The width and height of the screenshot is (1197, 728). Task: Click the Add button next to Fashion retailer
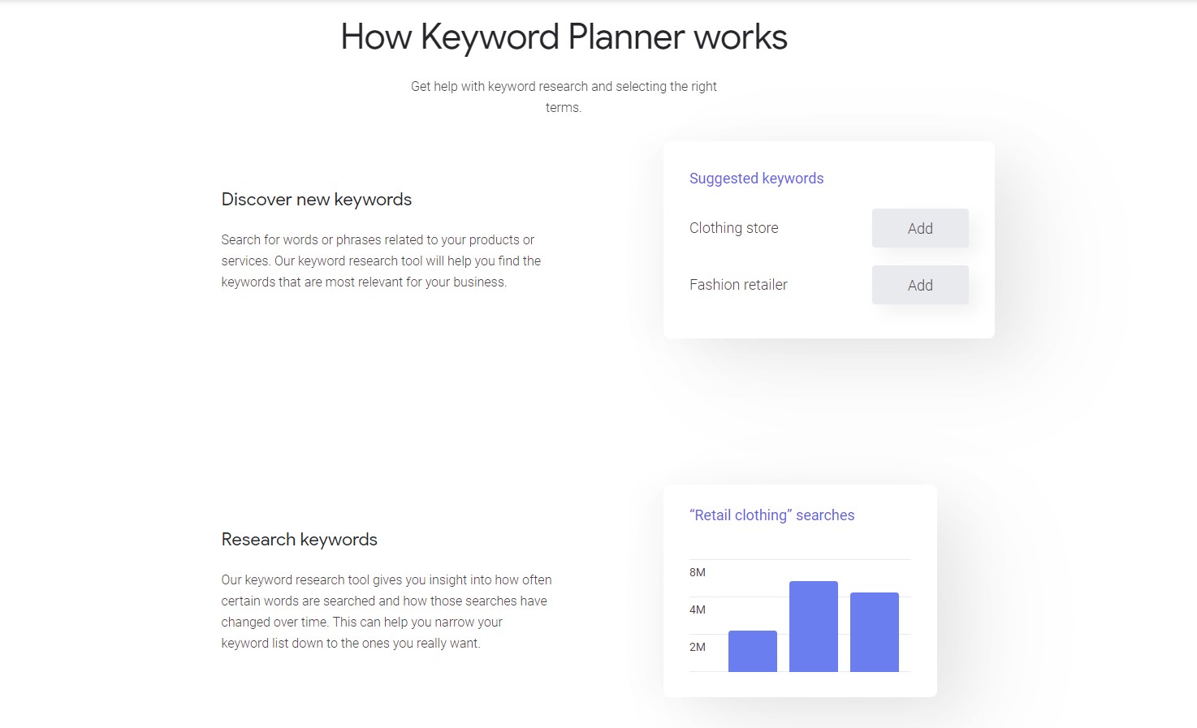pyautogui.click(x=920, y=285)
